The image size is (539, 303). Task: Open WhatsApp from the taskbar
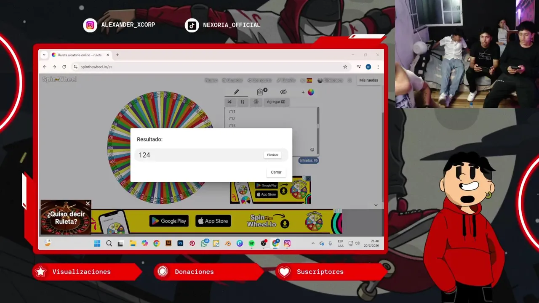click(x=204, y=243)
